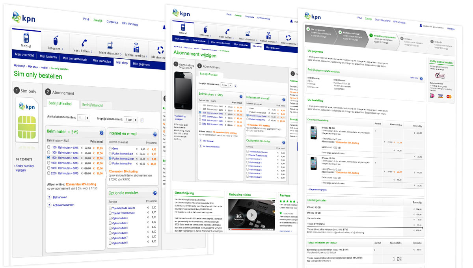This screenshot has height=268, width=473.
Task: Open Mijn contacthistorie in left window
Action: (75, 59)
